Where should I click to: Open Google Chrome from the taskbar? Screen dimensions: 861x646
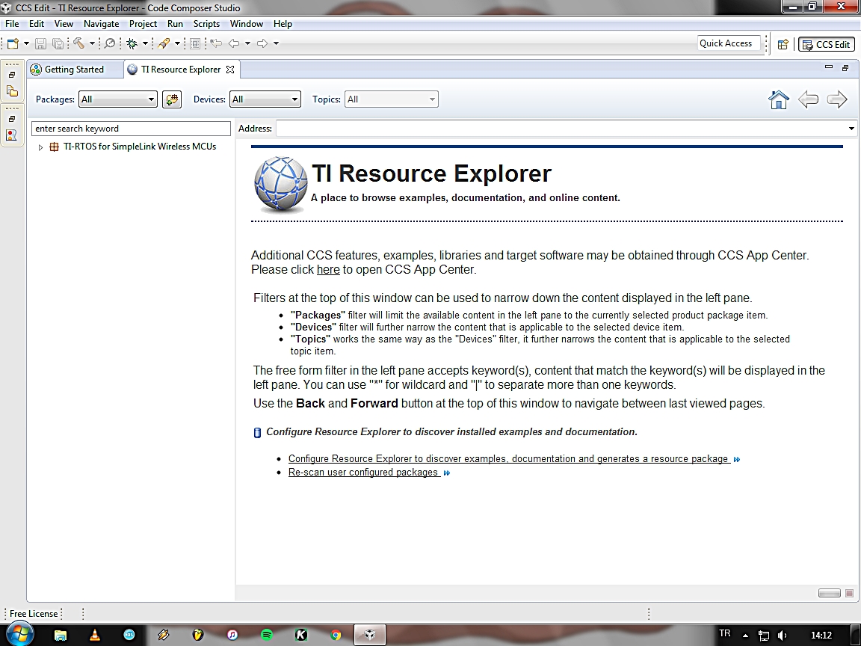click(336, 635)
